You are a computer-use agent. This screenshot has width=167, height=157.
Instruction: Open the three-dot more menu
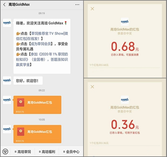[x=77, y=5]
